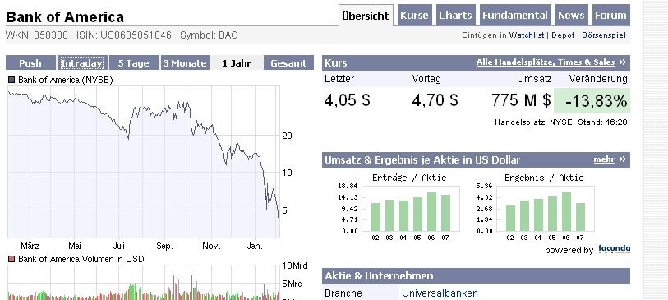Viewport: 668px width, 300px height.
Task: Switch to the Charts tab
Action: coord(455,16)
